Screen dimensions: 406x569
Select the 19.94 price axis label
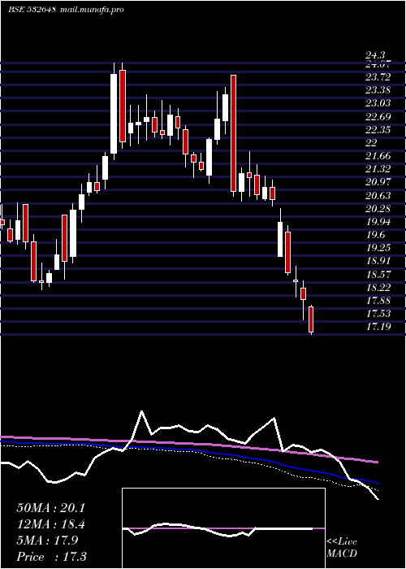coord(378,222)
